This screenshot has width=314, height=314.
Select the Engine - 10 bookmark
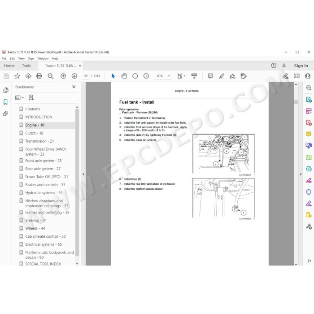coord(35,125)
